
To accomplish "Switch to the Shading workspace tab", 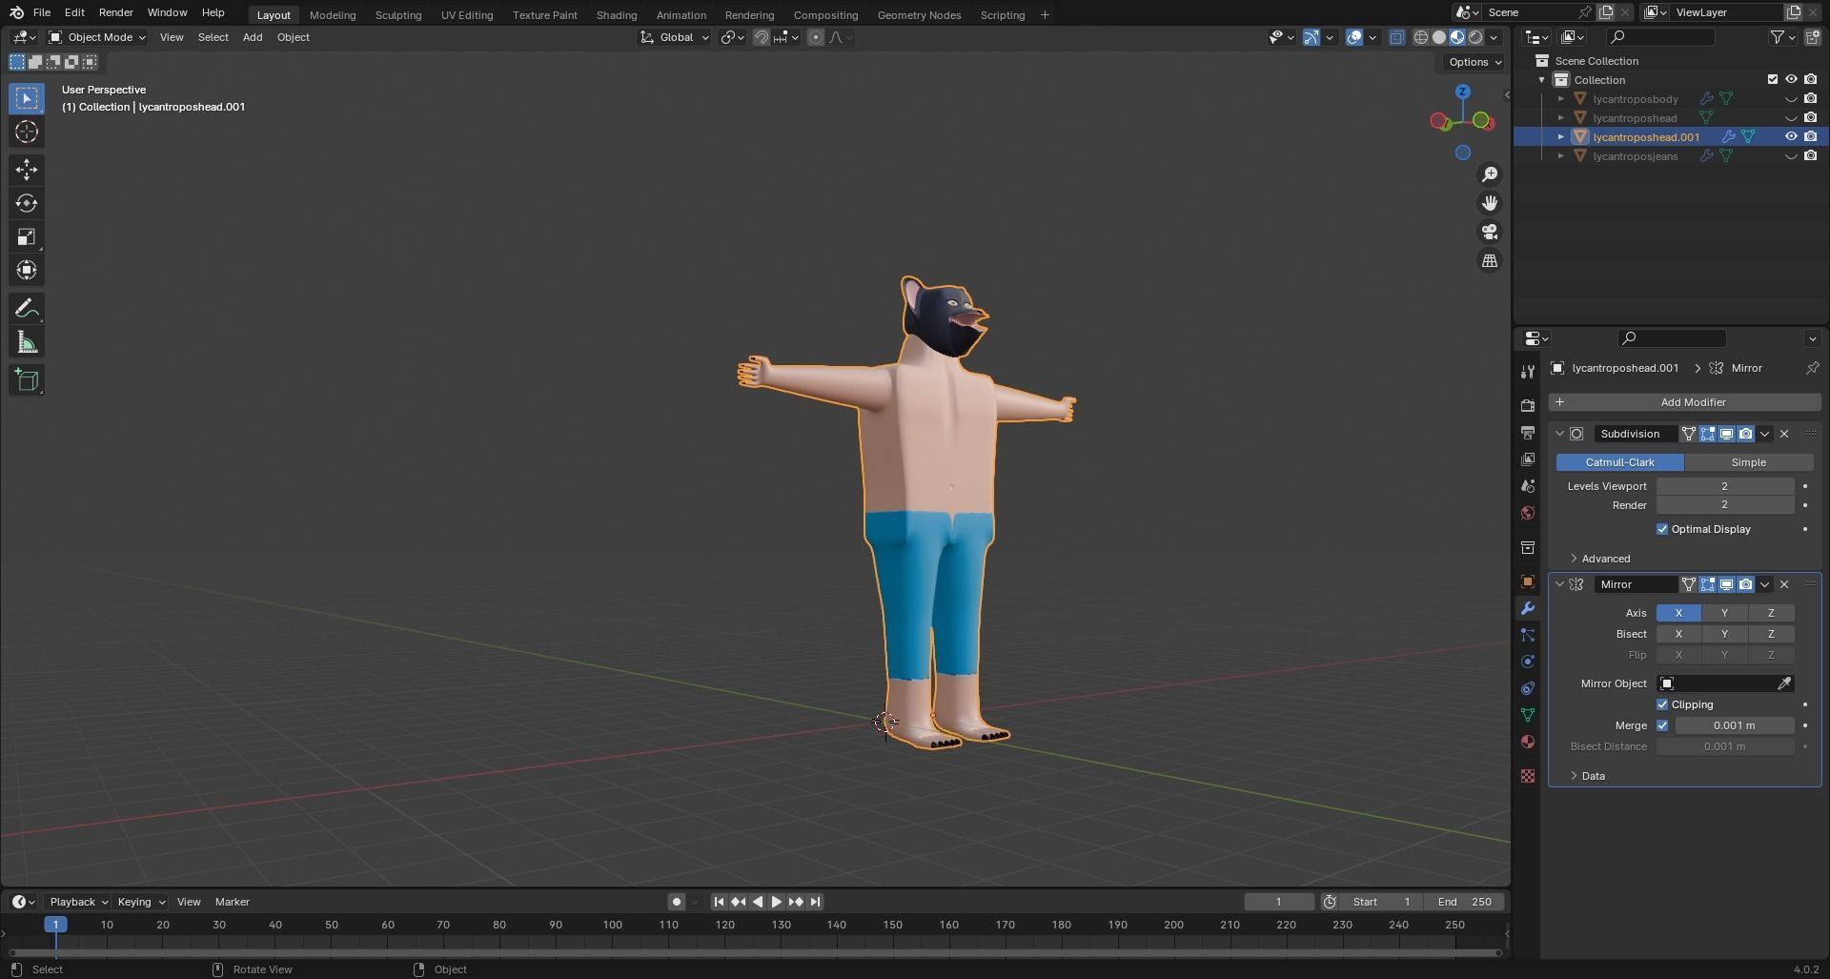I will (x=617, y=15).
